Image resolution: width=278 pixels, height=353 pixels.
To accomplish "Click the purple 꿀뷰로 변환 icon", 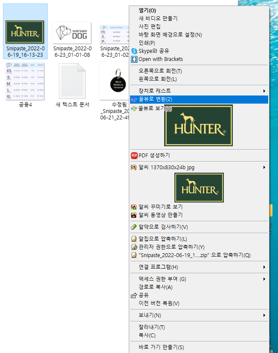I will point(134,99).
